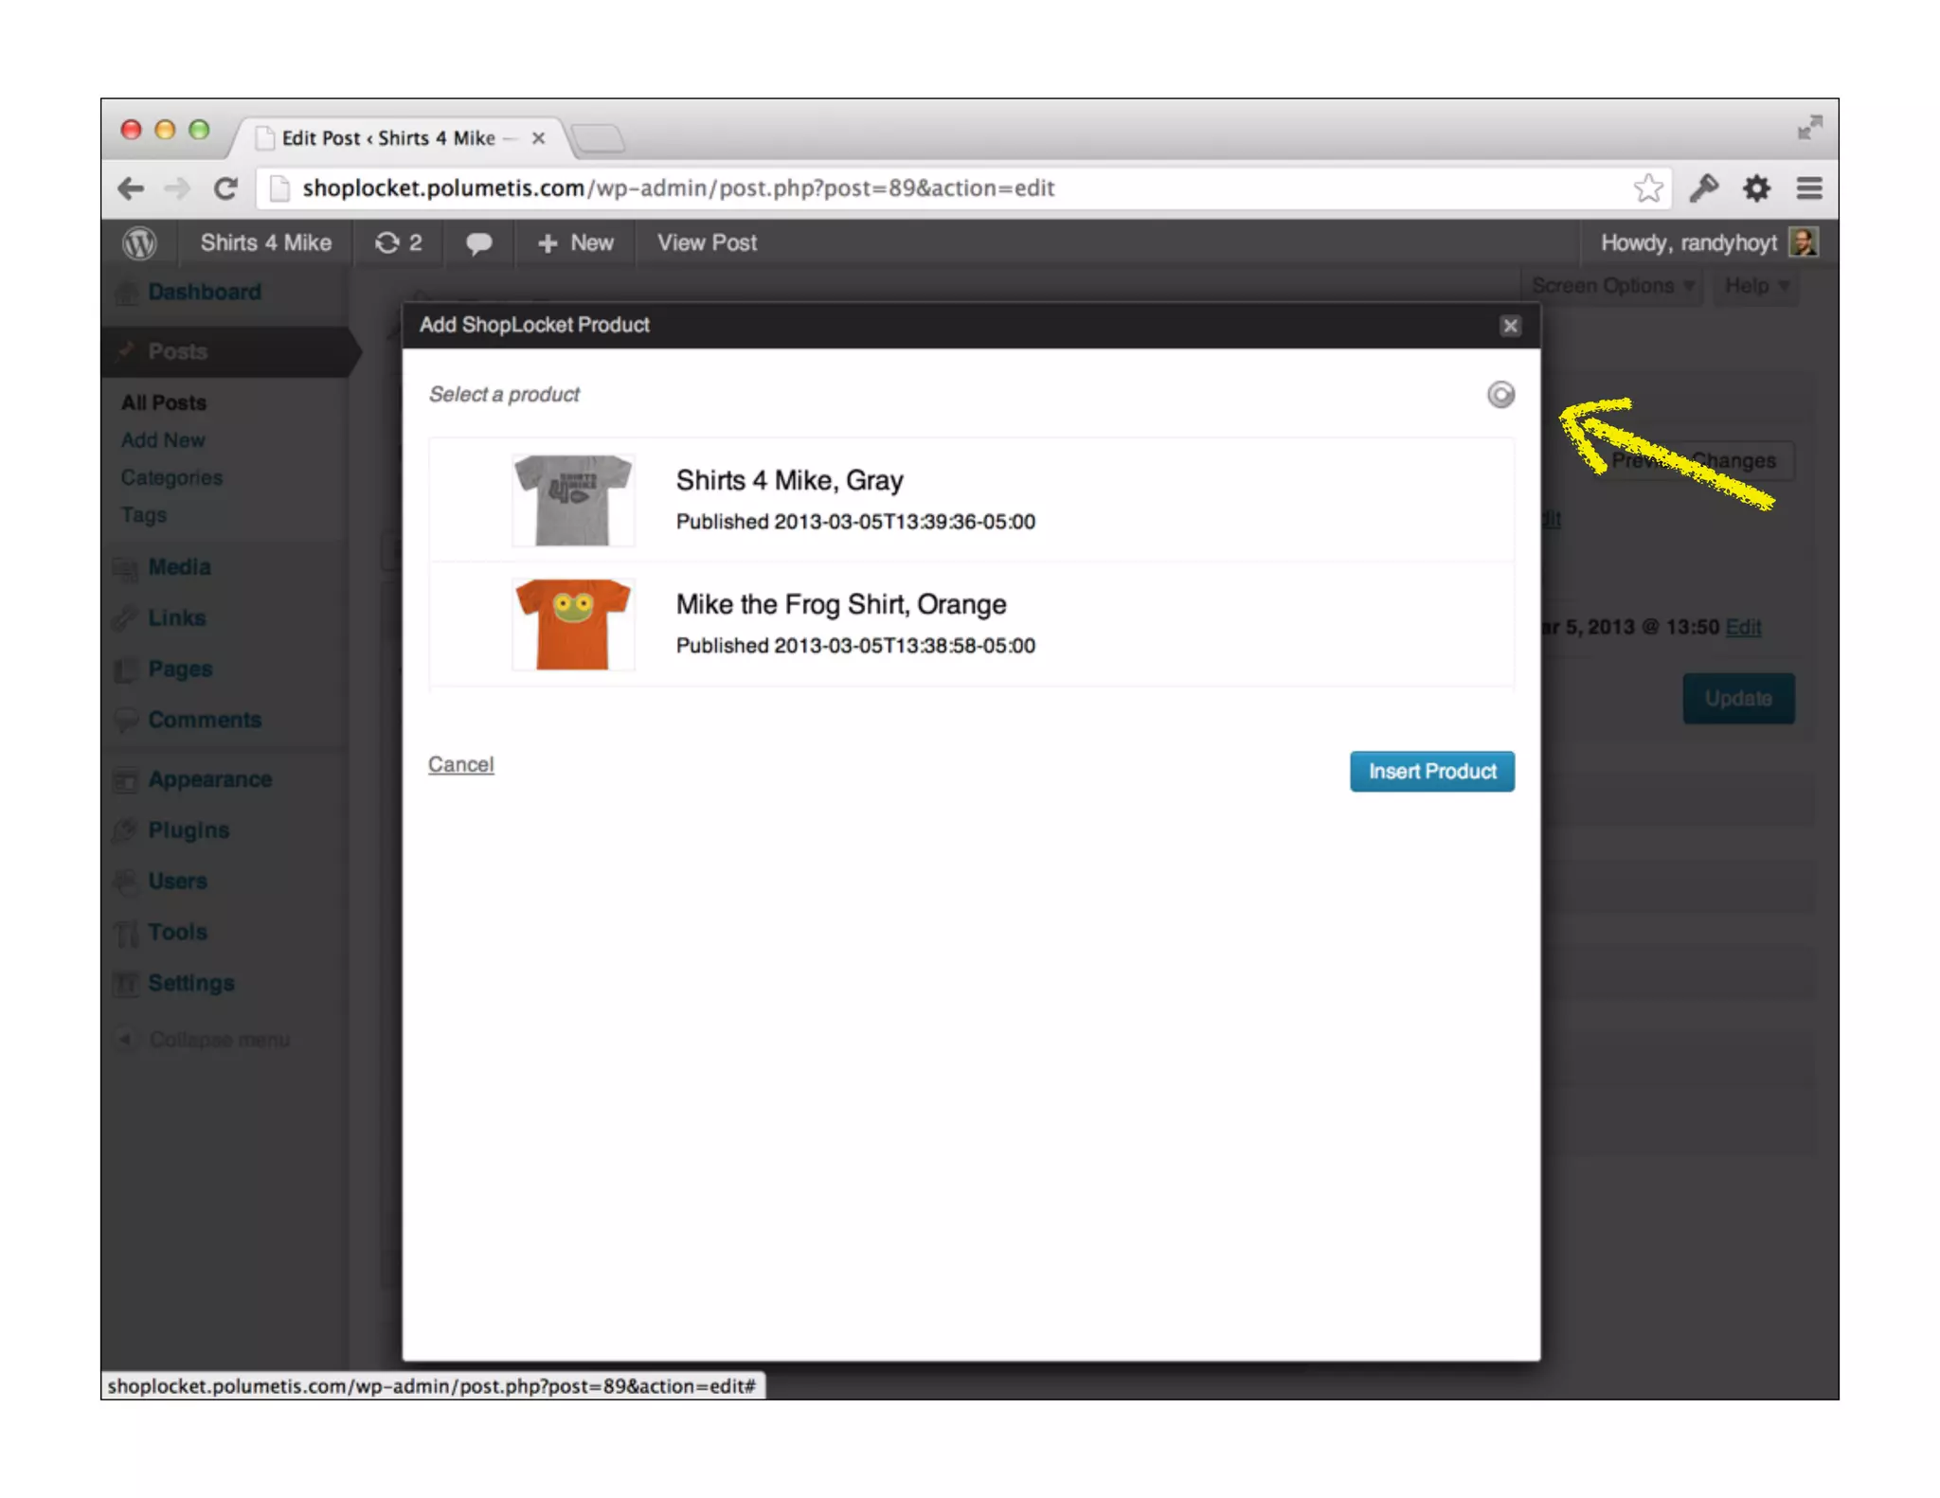Open Chrome hamburger menu
The width and height of the screenshot is (1940, 1498).
1809,188
